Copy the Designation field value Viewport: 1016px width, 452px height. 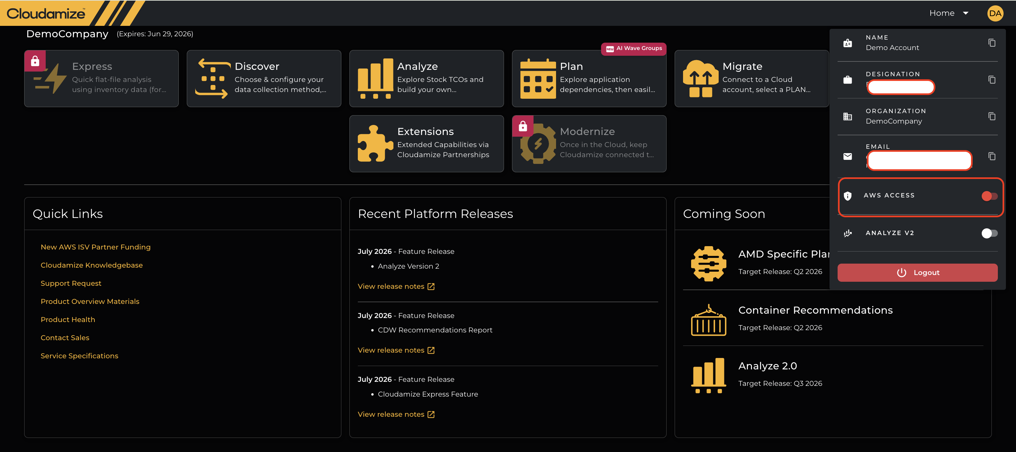pyautogui.click(x=991, y=80)
